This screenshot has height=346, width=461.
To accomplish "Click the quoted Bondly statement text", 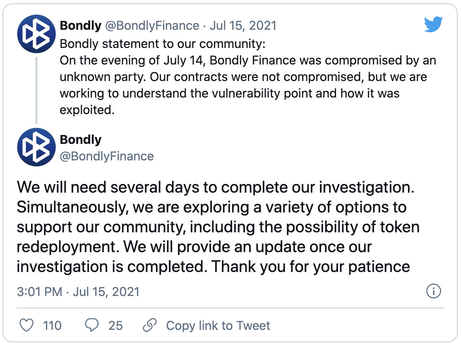I will pos(247,77).
